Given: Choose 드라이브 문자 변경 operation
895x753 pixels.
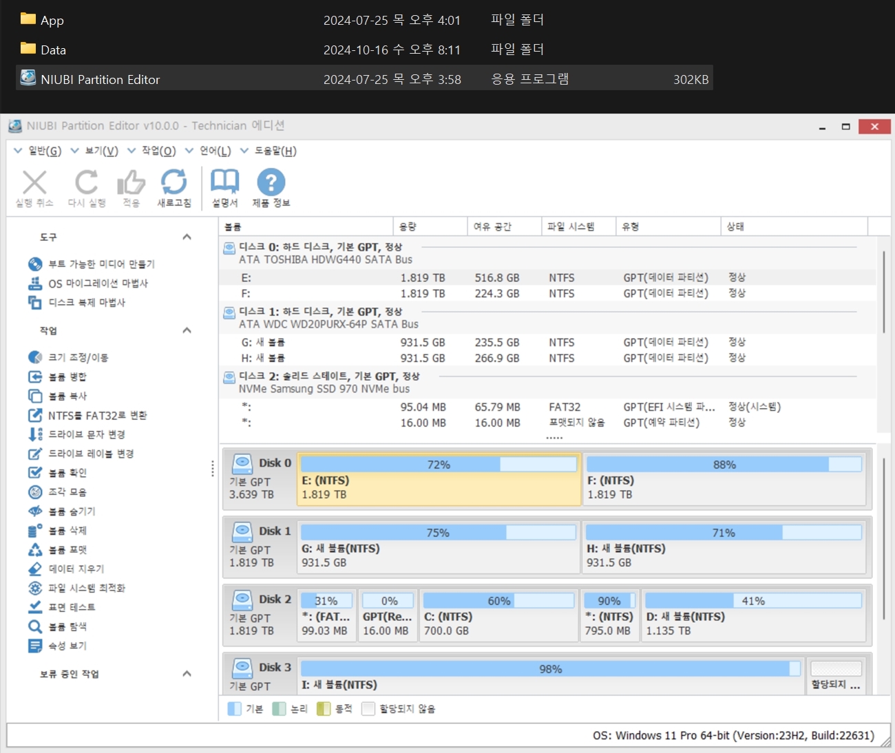Looking at the screenshot, I should point(76,434).
